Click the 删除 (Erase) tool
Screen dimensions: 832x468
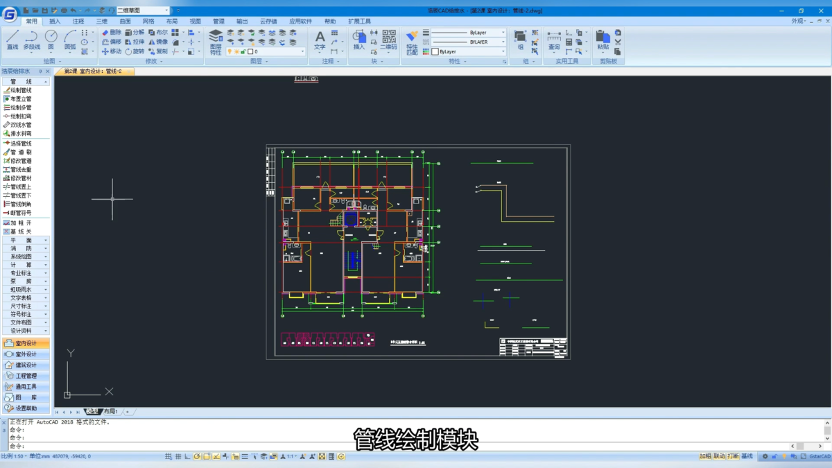coord(111,33)
